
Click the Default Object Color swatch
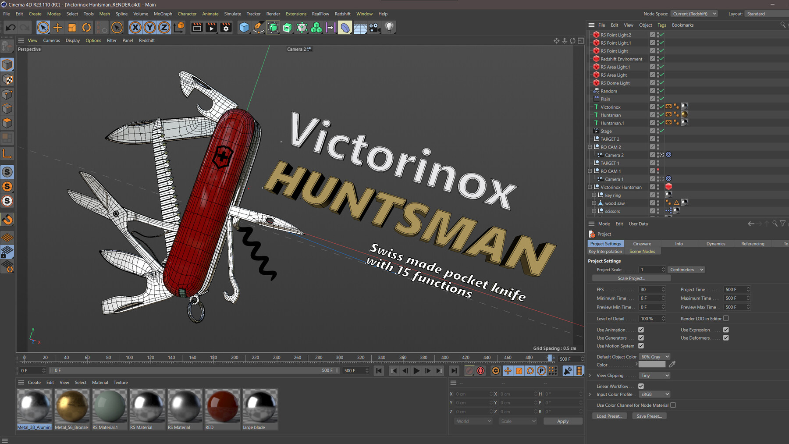click(654, 356)
